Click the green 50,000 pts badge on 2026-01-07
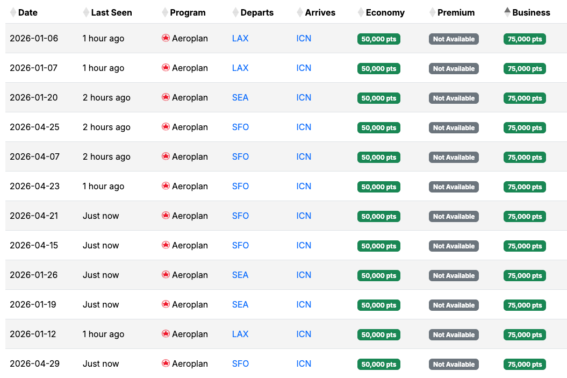The image size is (567, 378). pyautogui.click(x=378, y=68)
